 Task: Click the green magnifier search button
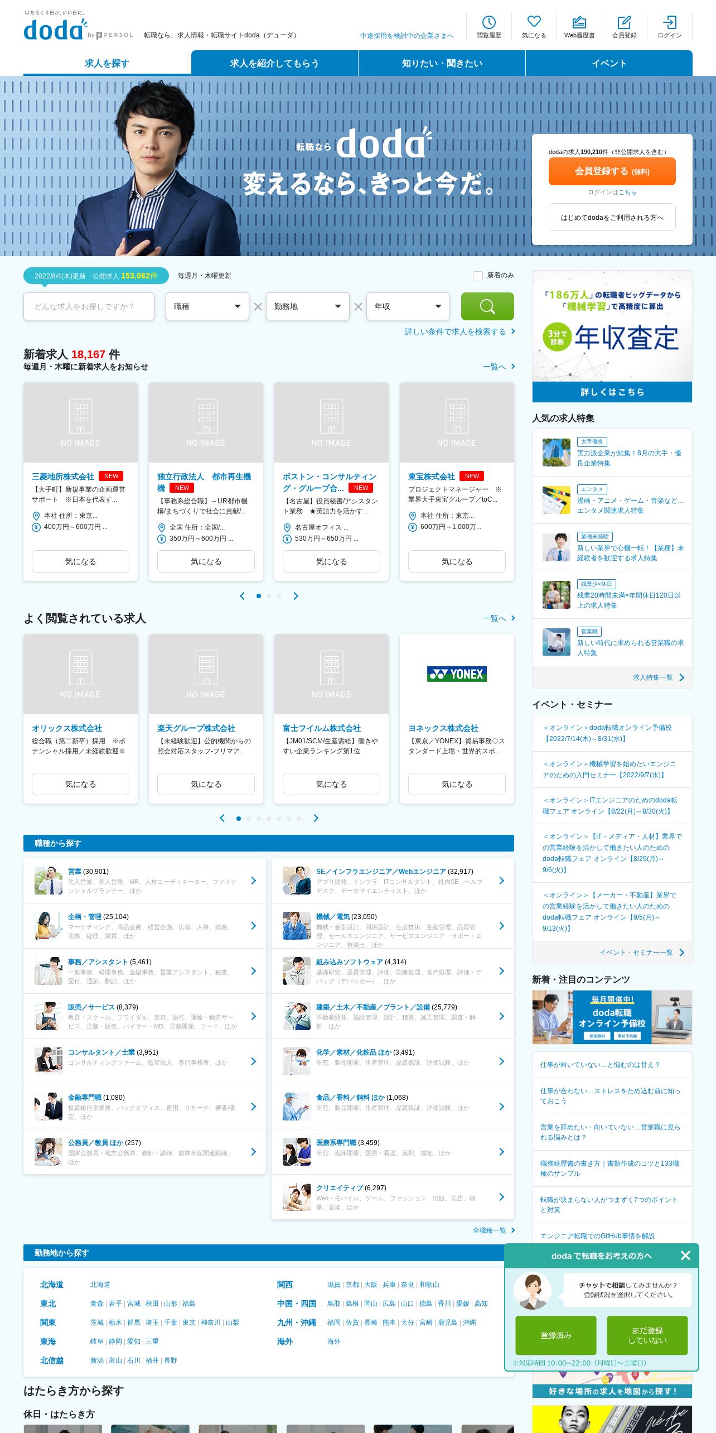487,306
